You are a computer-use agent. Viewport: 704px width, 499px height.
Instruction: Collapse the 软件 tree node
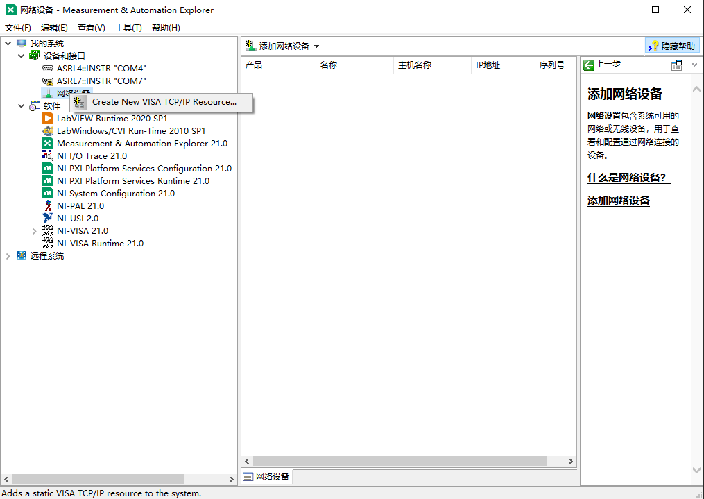tap(21, 106)
